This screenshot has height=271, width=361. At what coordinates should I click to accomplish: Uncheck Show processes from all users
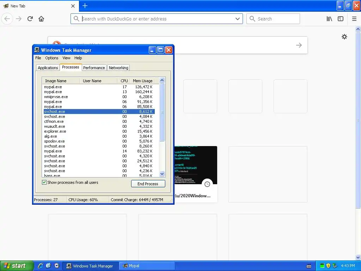(x=44, y=182)
